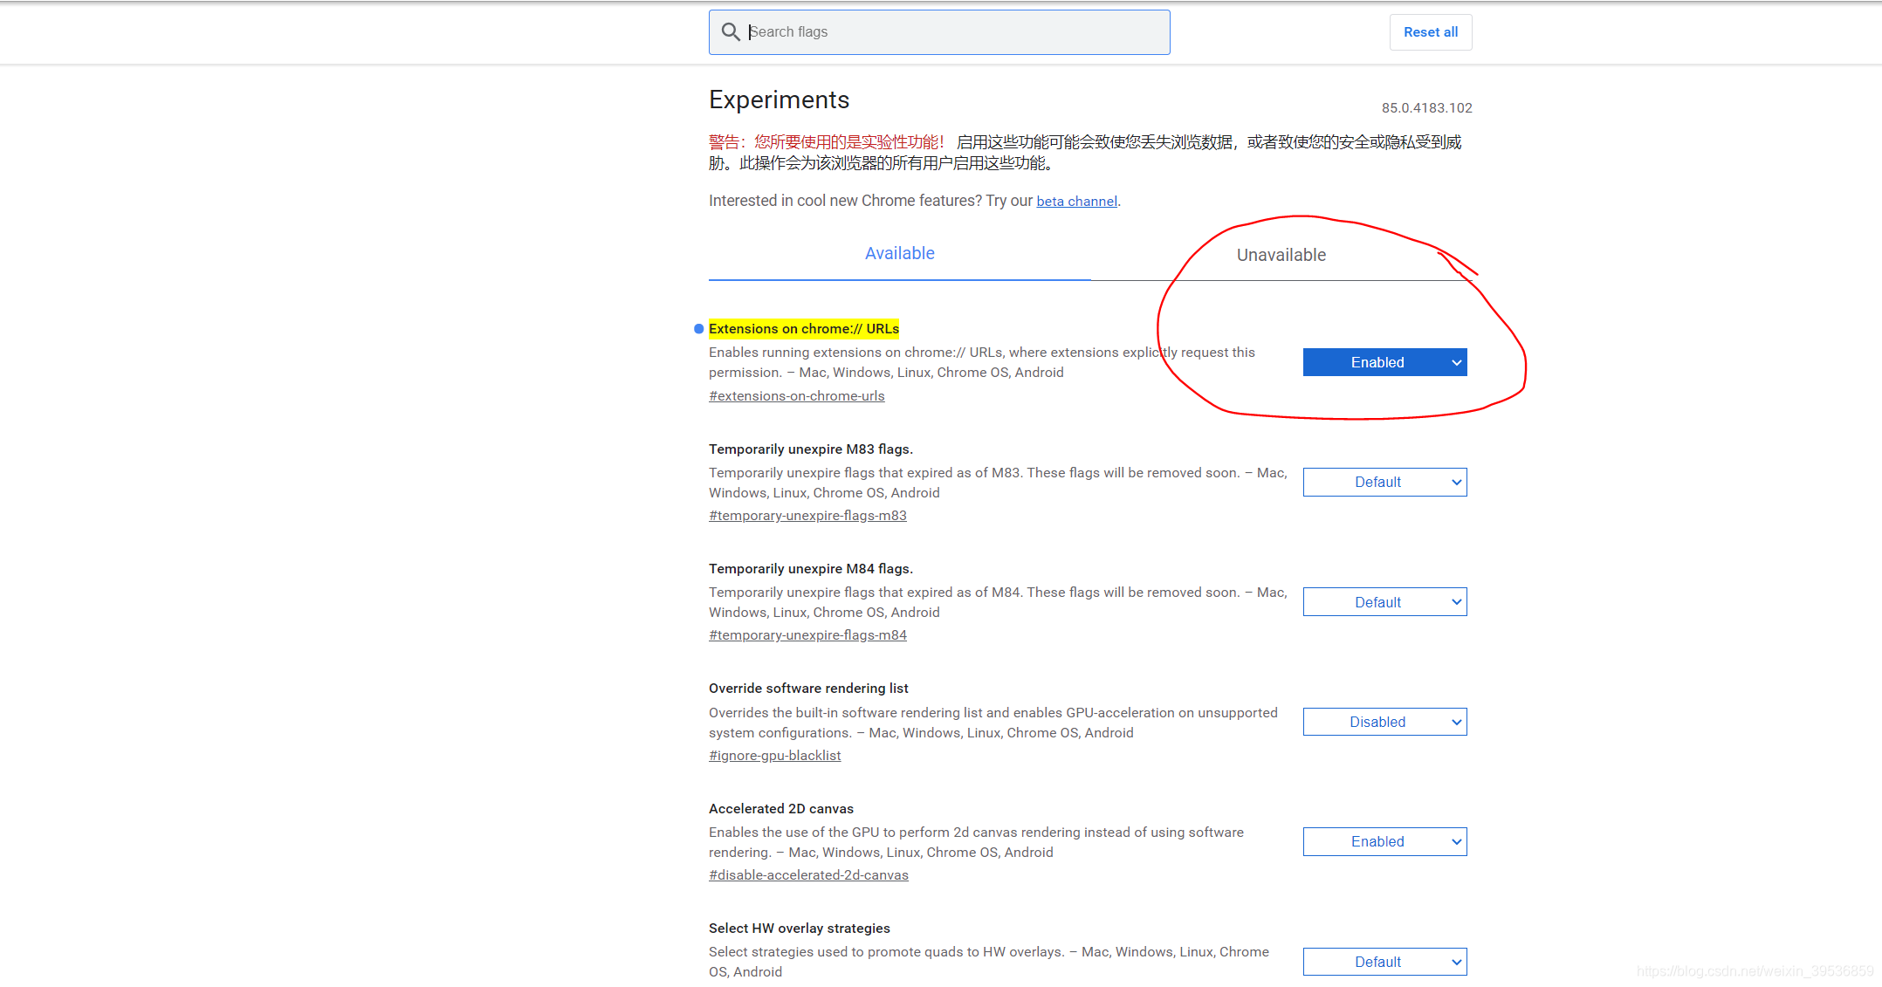The height and width of the screenshot is (987, 1882).
Task: Switch to the Unavailable tab
Action: pos(1281,255)
